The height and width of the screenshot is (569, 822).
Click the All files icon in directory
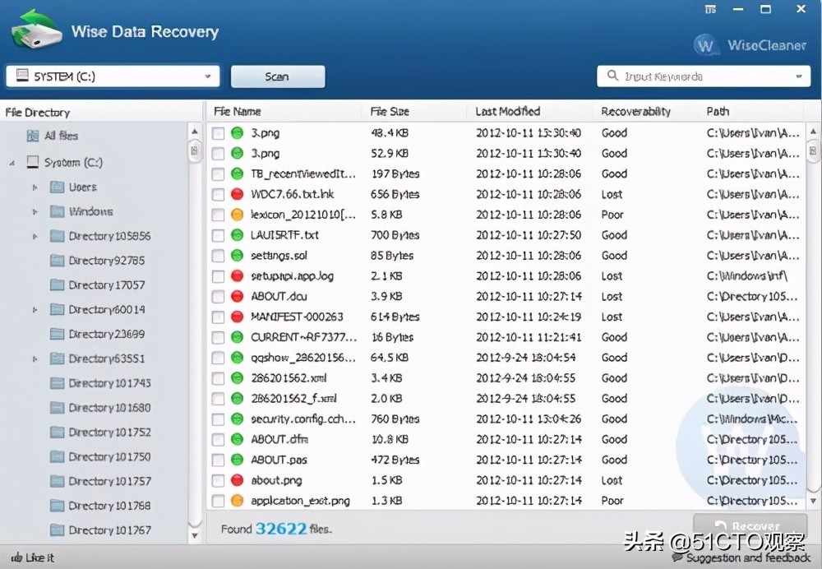coord(33,136)
